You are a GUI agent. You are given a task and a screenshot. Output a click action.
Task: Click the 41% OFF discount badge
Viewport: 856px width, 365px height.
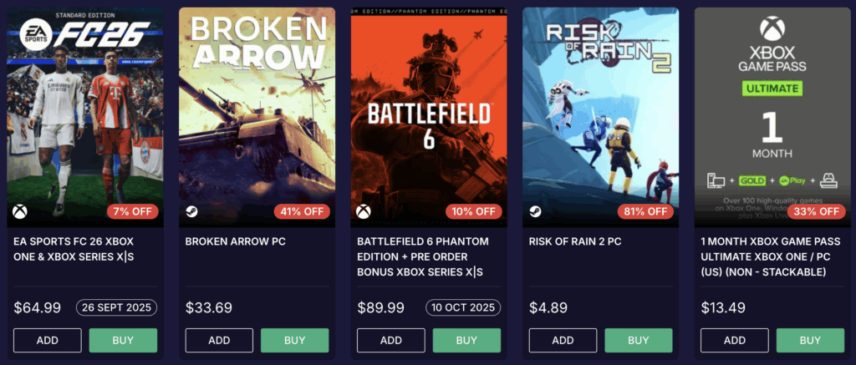[x=303, y=211]
